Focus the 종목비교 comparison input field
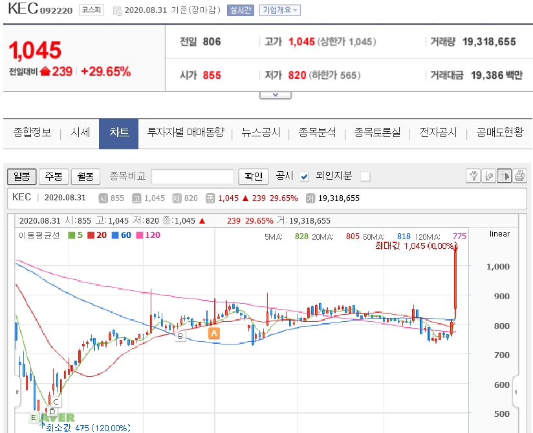533x433 pixels. (192, 176)
